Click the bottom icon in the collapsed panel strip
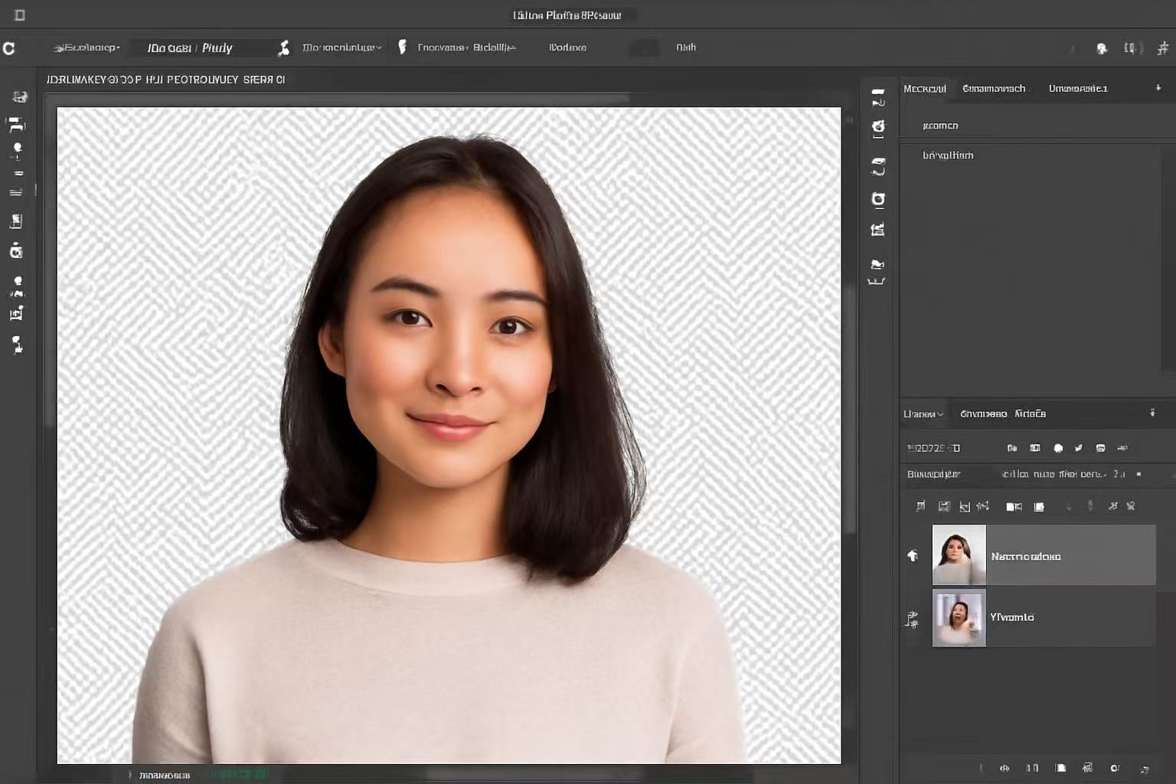The image size is (1176, 784). (877, 271)
